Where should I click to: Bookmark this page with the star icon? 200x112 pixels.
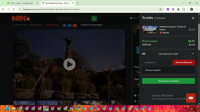pos(160,9)
